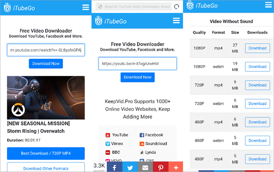Open the hamburger menu in the middle iTubeGo panel
The height and width of the screenshot is (172, 274).
pos(176,20)
